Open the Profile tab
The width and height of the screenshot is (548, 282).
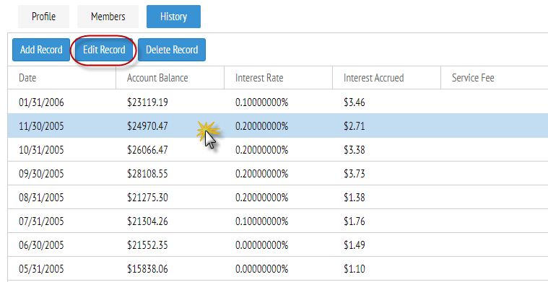(x=44, y=17)
